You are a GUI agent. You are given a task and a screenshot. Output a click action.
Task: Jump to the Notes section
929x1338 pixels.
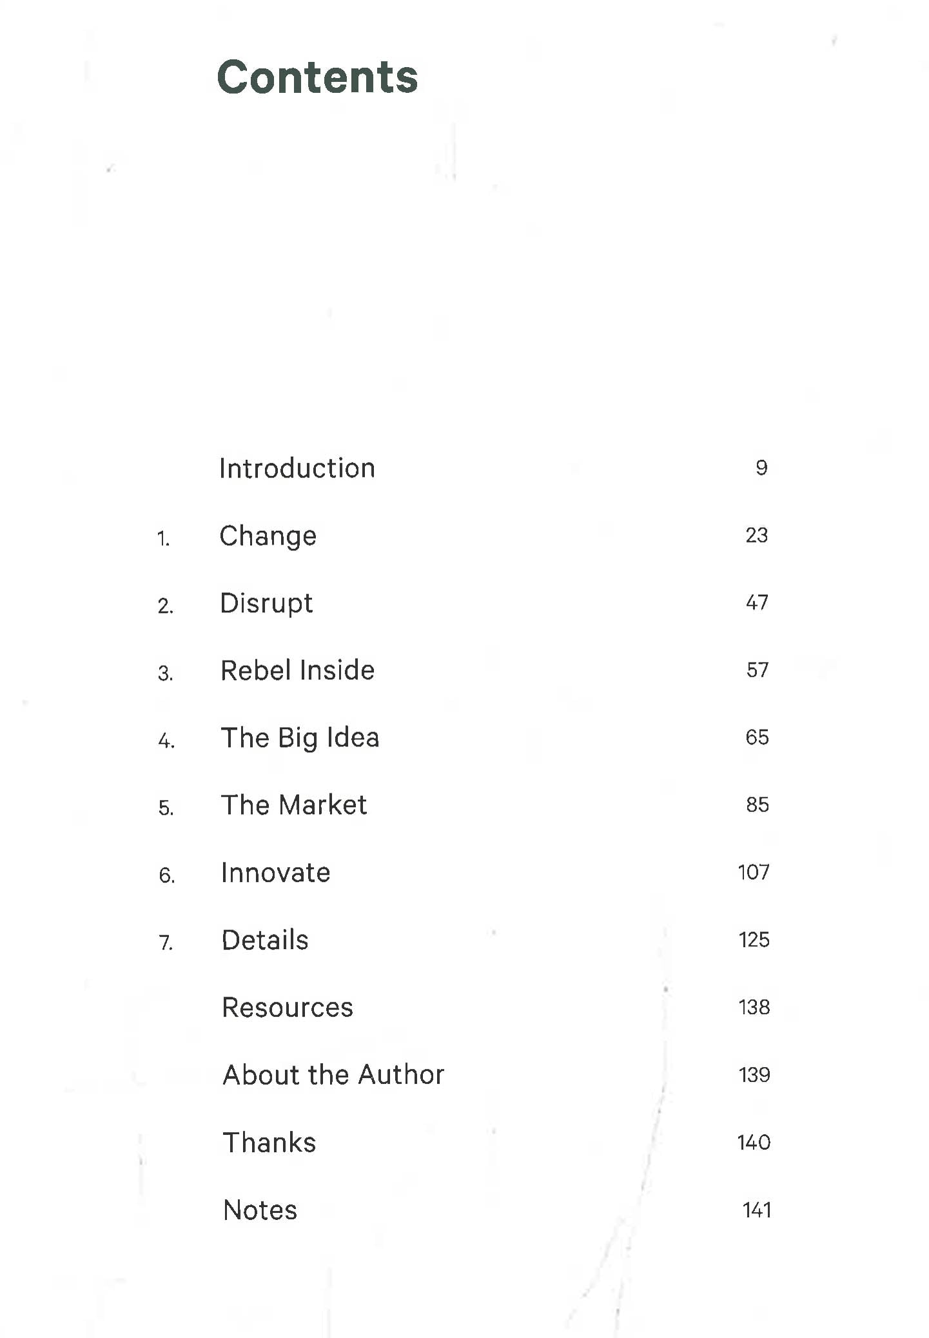click(x=260, y=1210)
